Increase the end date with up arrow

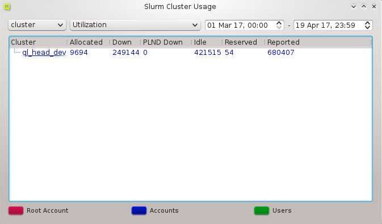[x=367, y=23]
